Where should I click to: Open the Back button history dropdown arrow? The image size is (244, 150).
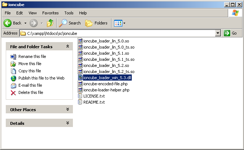tap(26, 23)
